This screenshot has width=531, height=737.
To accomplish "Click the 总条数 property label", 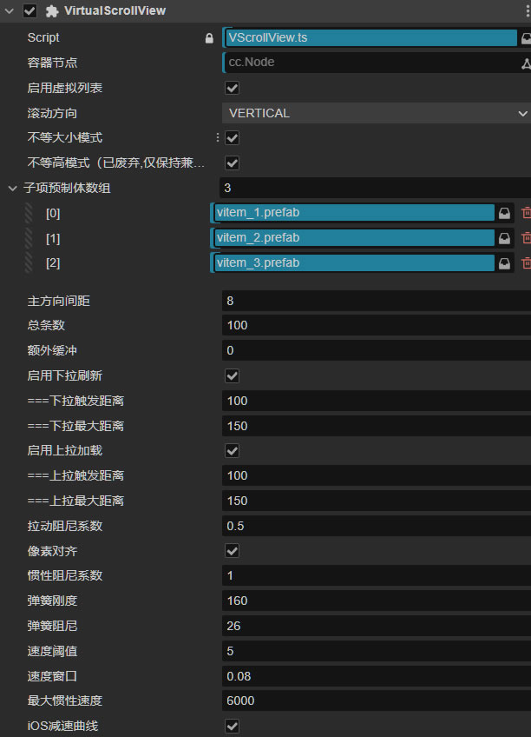I will (x=46, y=325).
